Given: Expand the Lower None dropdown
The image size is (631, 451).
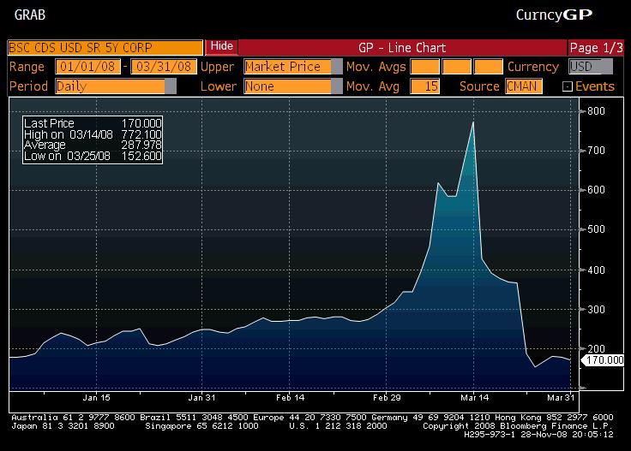Looking at the screenshot, I should [337, 86].
